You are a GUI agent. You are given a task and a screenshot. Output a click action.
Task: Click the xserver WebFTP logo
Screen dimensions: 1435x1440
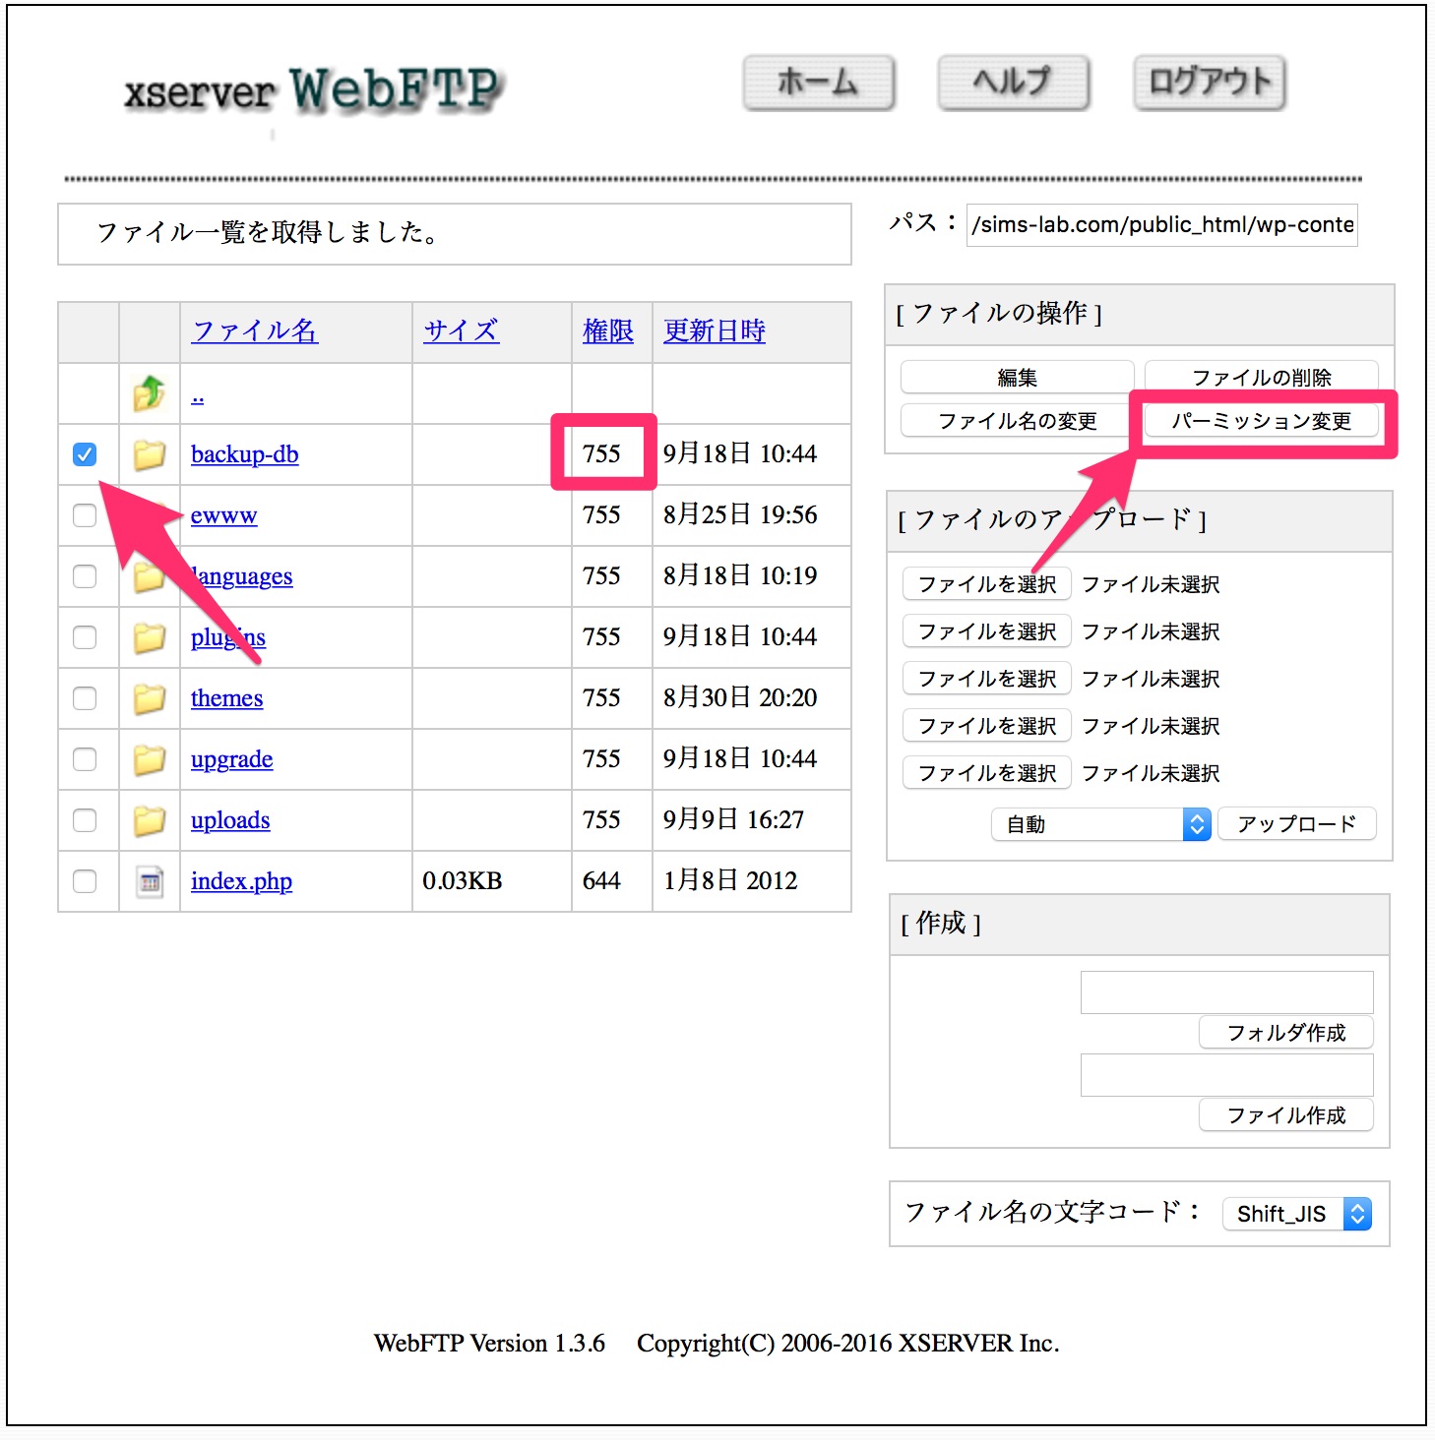[x=315, y=90]
